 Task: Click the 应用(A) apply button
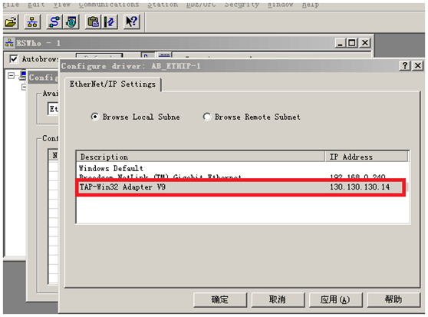click(335, 300)
